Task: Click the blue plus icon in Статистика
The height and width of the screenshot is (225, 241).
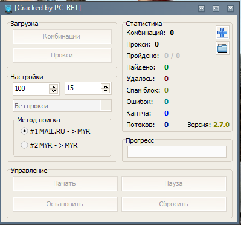Action: 222,33
